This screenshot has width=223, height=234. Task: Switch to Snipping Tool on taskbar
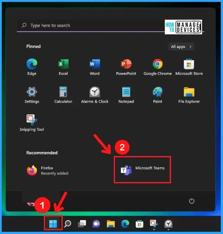(154, 224)
